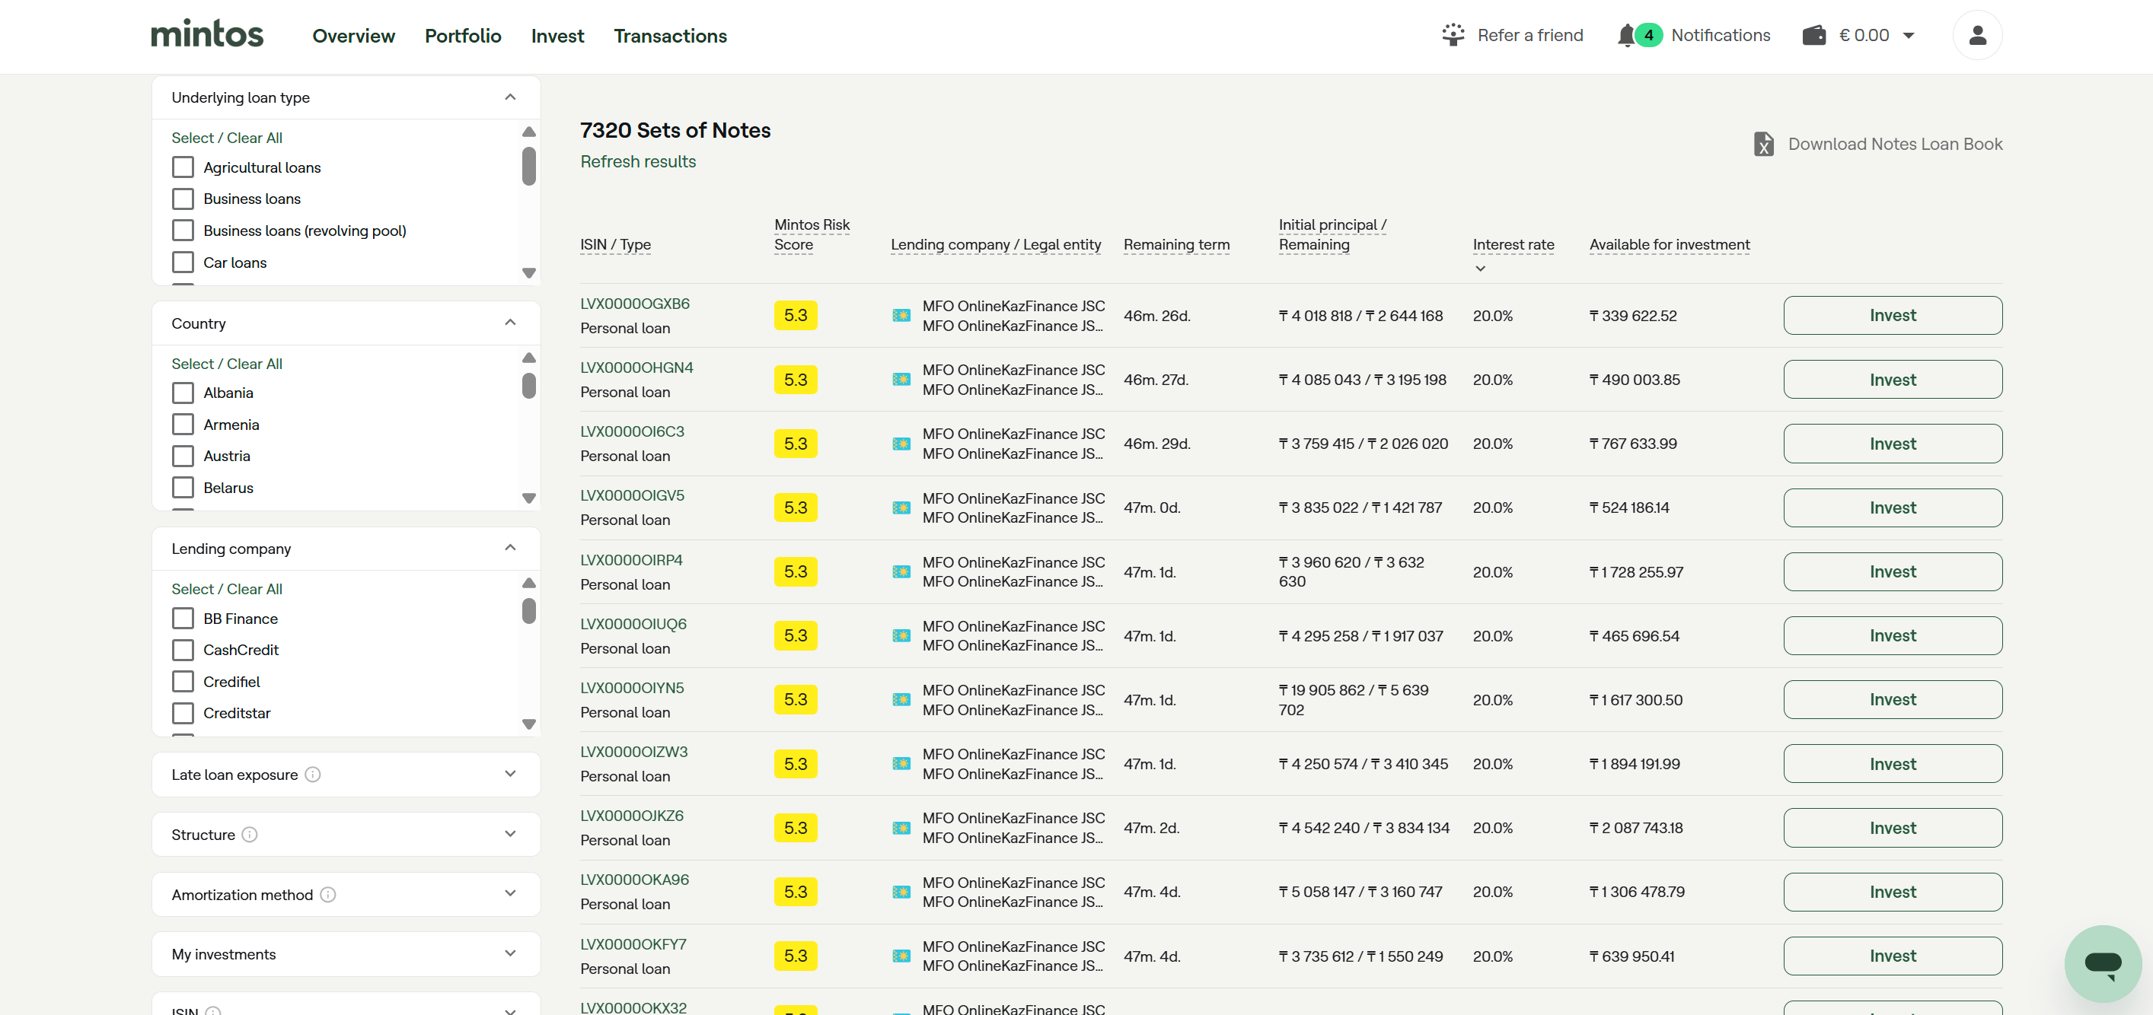Screen dimensions: 2153x1015
Task: Click Kazakhstan flag in LVX0000OJKZ6 row
Action: [x=901, y=828]
